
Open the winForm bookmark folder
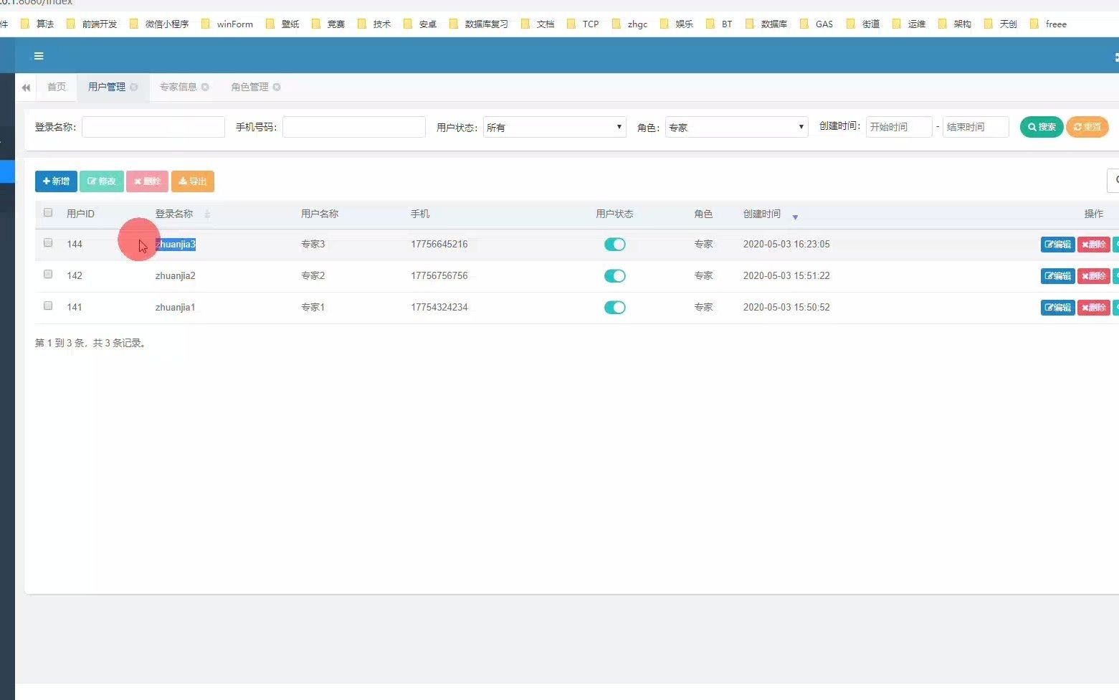pos(227,24)
